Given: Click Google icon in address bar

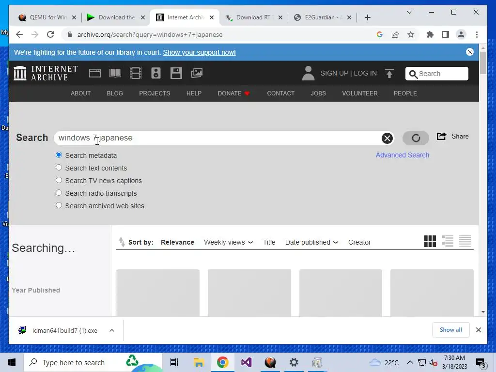Looking at the screenshot, I should click(380, 34).
